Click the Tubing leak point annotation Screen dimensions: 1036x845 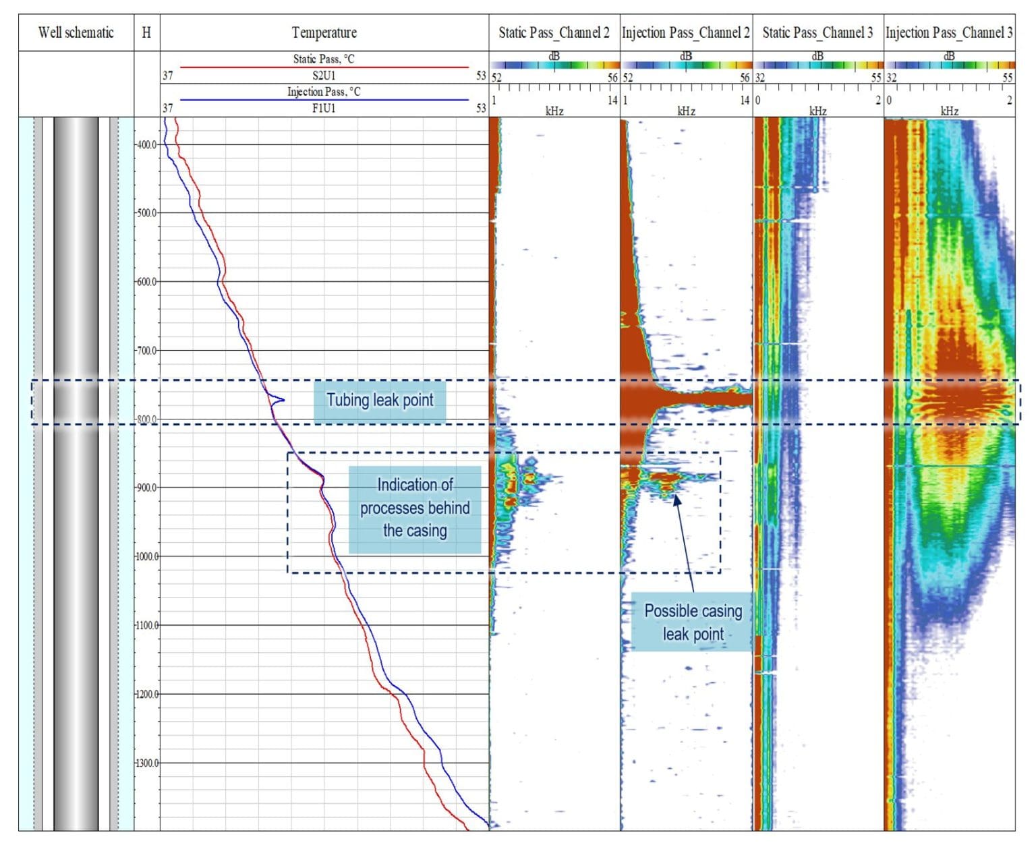(380, 399)
